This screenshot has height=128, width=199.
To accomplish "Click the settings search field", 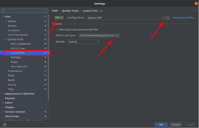I will 25,10.
